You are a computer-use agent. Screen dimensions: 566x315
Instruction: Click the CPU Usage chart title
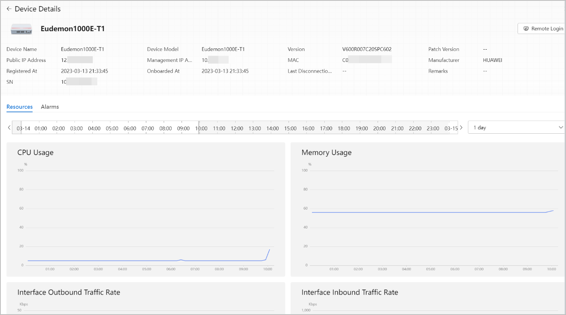(35, 153)
